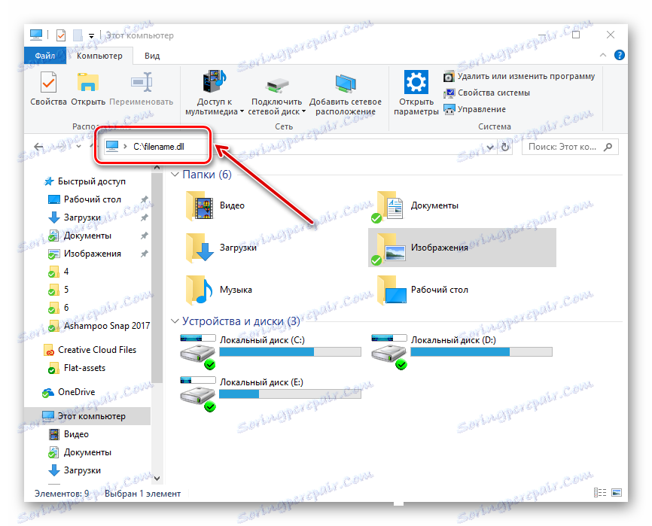Open Access media (Доступ к мультимедиа) icon
The image size is (652, 526).
point(214,81)
